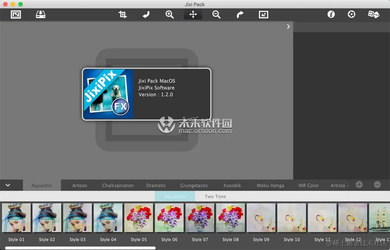
Task: Apply the Style 12 orchid preset
Action: [353, 218]
